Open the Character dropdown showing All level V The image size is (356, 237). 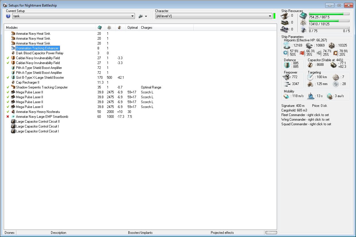coord(214,16)
